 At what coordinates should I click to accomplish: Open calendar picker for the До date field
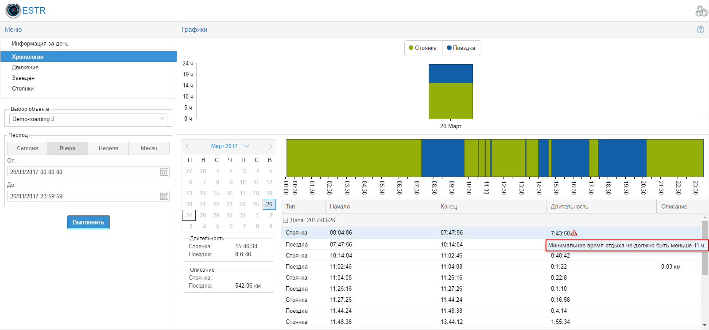pyautogui.click(x=164, y=196)
